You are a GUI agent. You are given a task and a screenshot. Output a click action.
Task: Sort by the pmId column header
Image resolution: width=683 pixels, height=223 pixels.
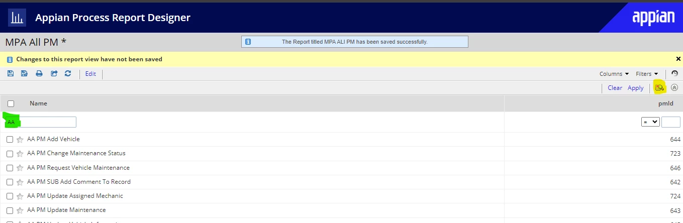pos(665,103)
